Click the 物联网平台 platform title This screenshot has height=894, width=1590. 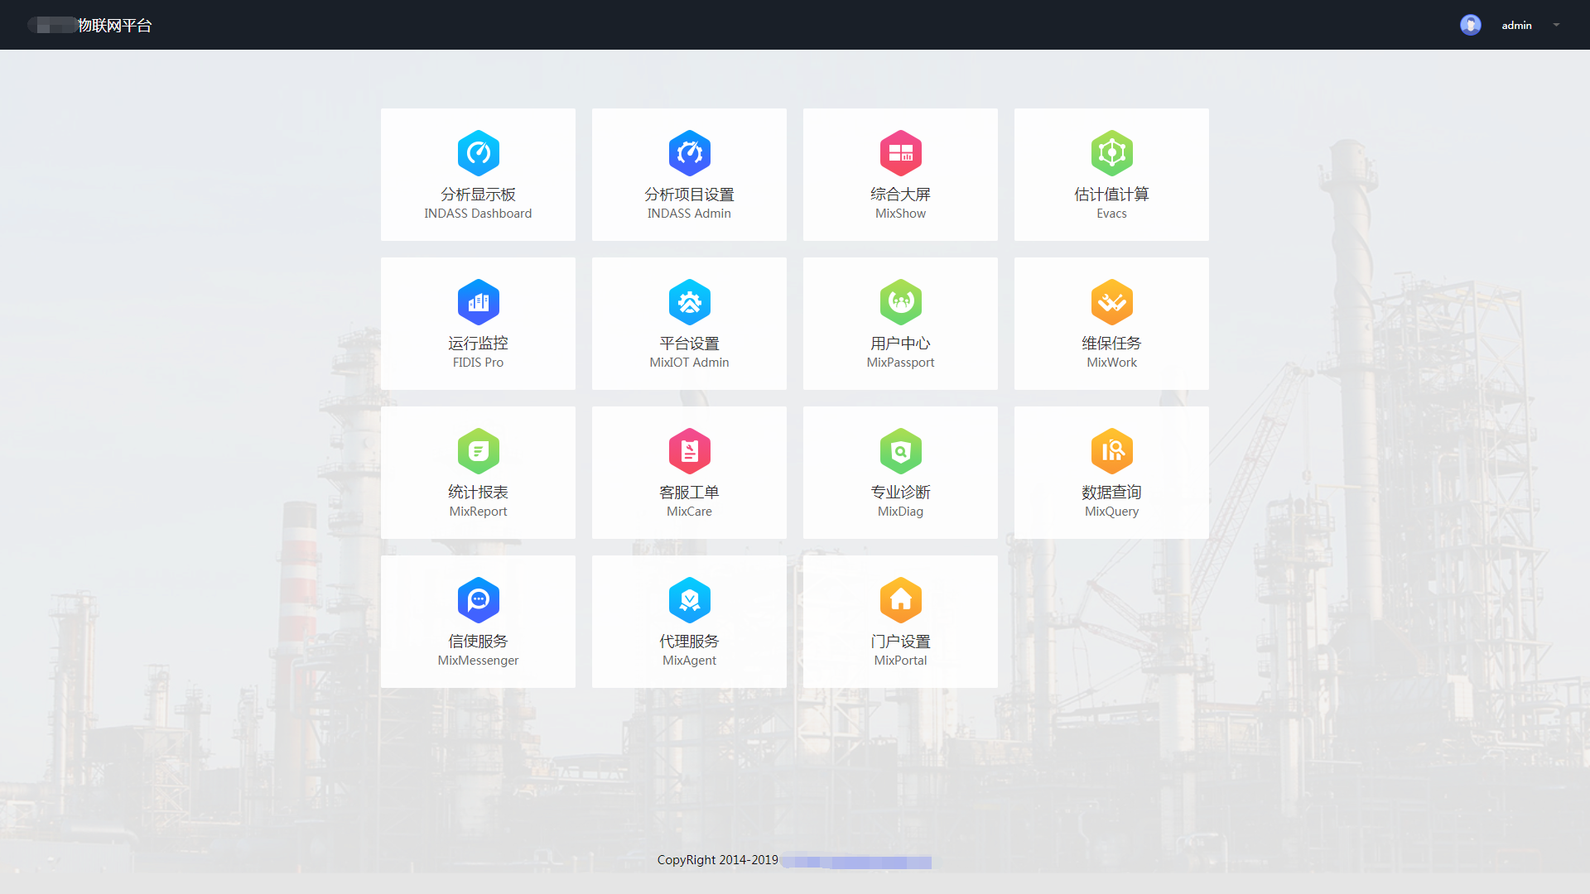[x=114, y=26]
